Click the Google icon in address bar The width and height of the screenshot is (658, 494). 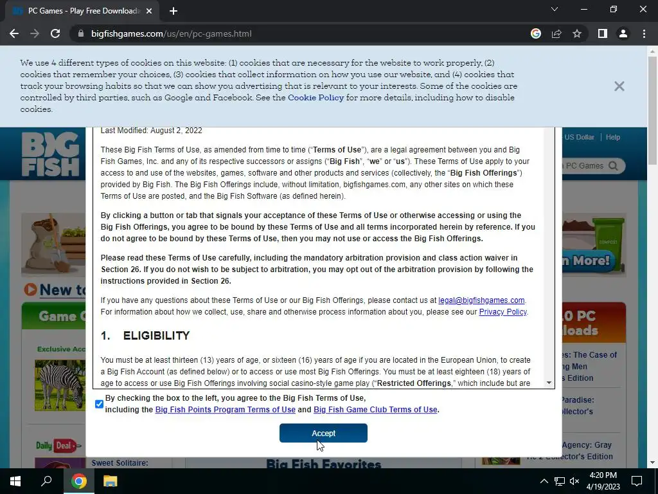pyautogui.click(x=536, y=33)
